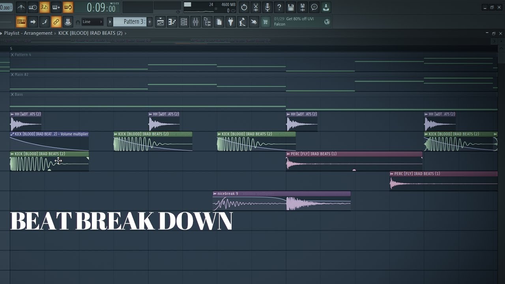Toggle the metronome
The image size is (505, 284).
click(x=21, y=7)
